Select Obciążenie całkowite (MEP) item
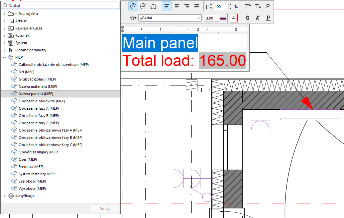344x218 pixels. coord(60,101)
